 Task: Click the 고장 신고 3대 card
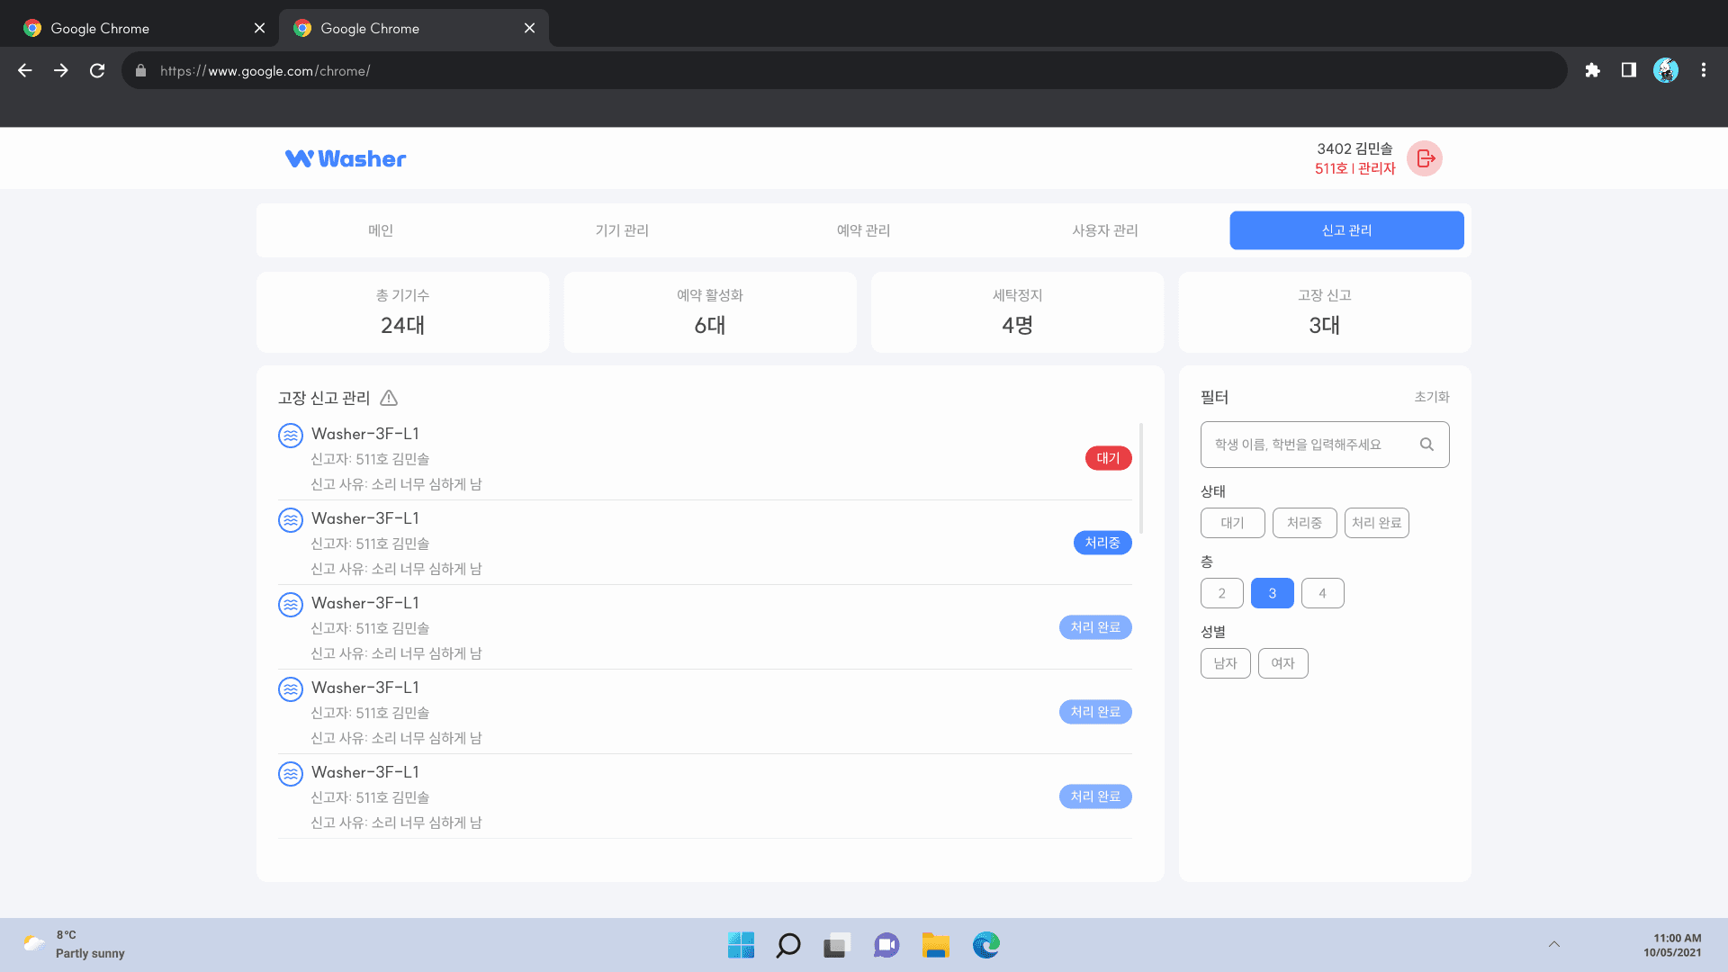tap(1325, 312)
